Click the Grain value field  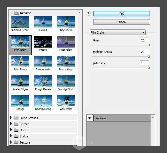click(x=144, y=40)
